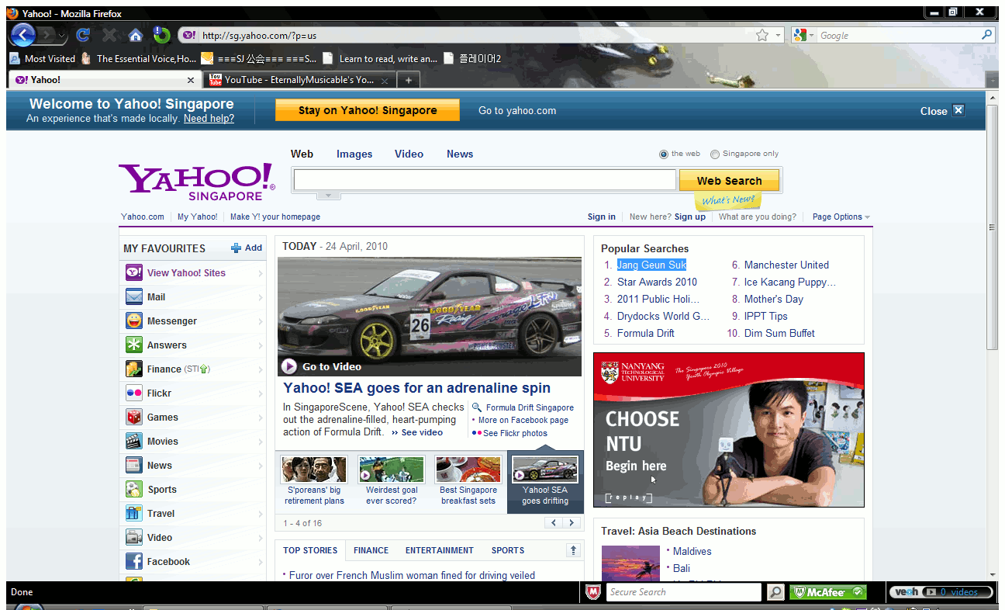Click the Web Search button
Image resolution: width=1005 pixels, height=610 pixels.
click(x=729, y=181)
